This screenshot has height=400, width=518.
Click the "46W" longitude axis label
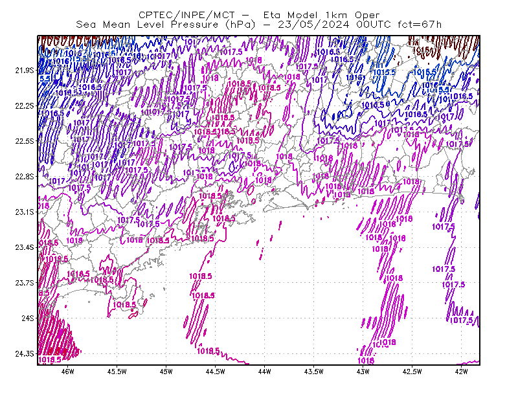pyautogui.click(x=68, y=372)
